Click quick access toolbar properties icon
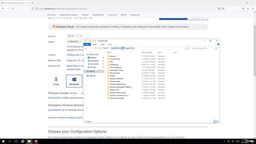Viewport: 256px width, 144px height. 90,41
